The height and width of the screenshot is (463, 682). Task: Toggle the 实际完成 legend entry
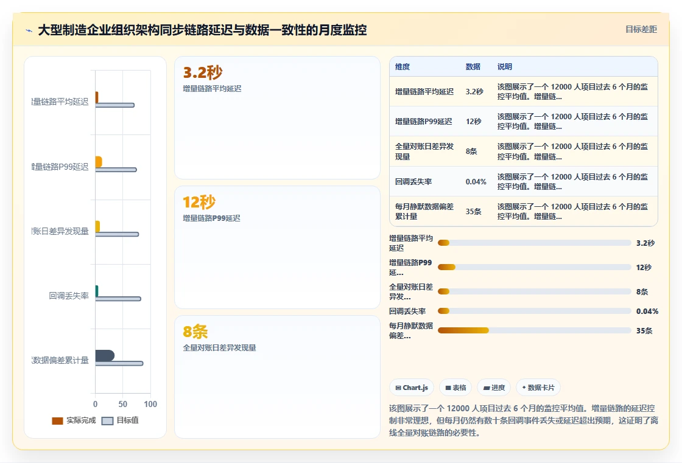pyautogui.click(x=74, y=420)
